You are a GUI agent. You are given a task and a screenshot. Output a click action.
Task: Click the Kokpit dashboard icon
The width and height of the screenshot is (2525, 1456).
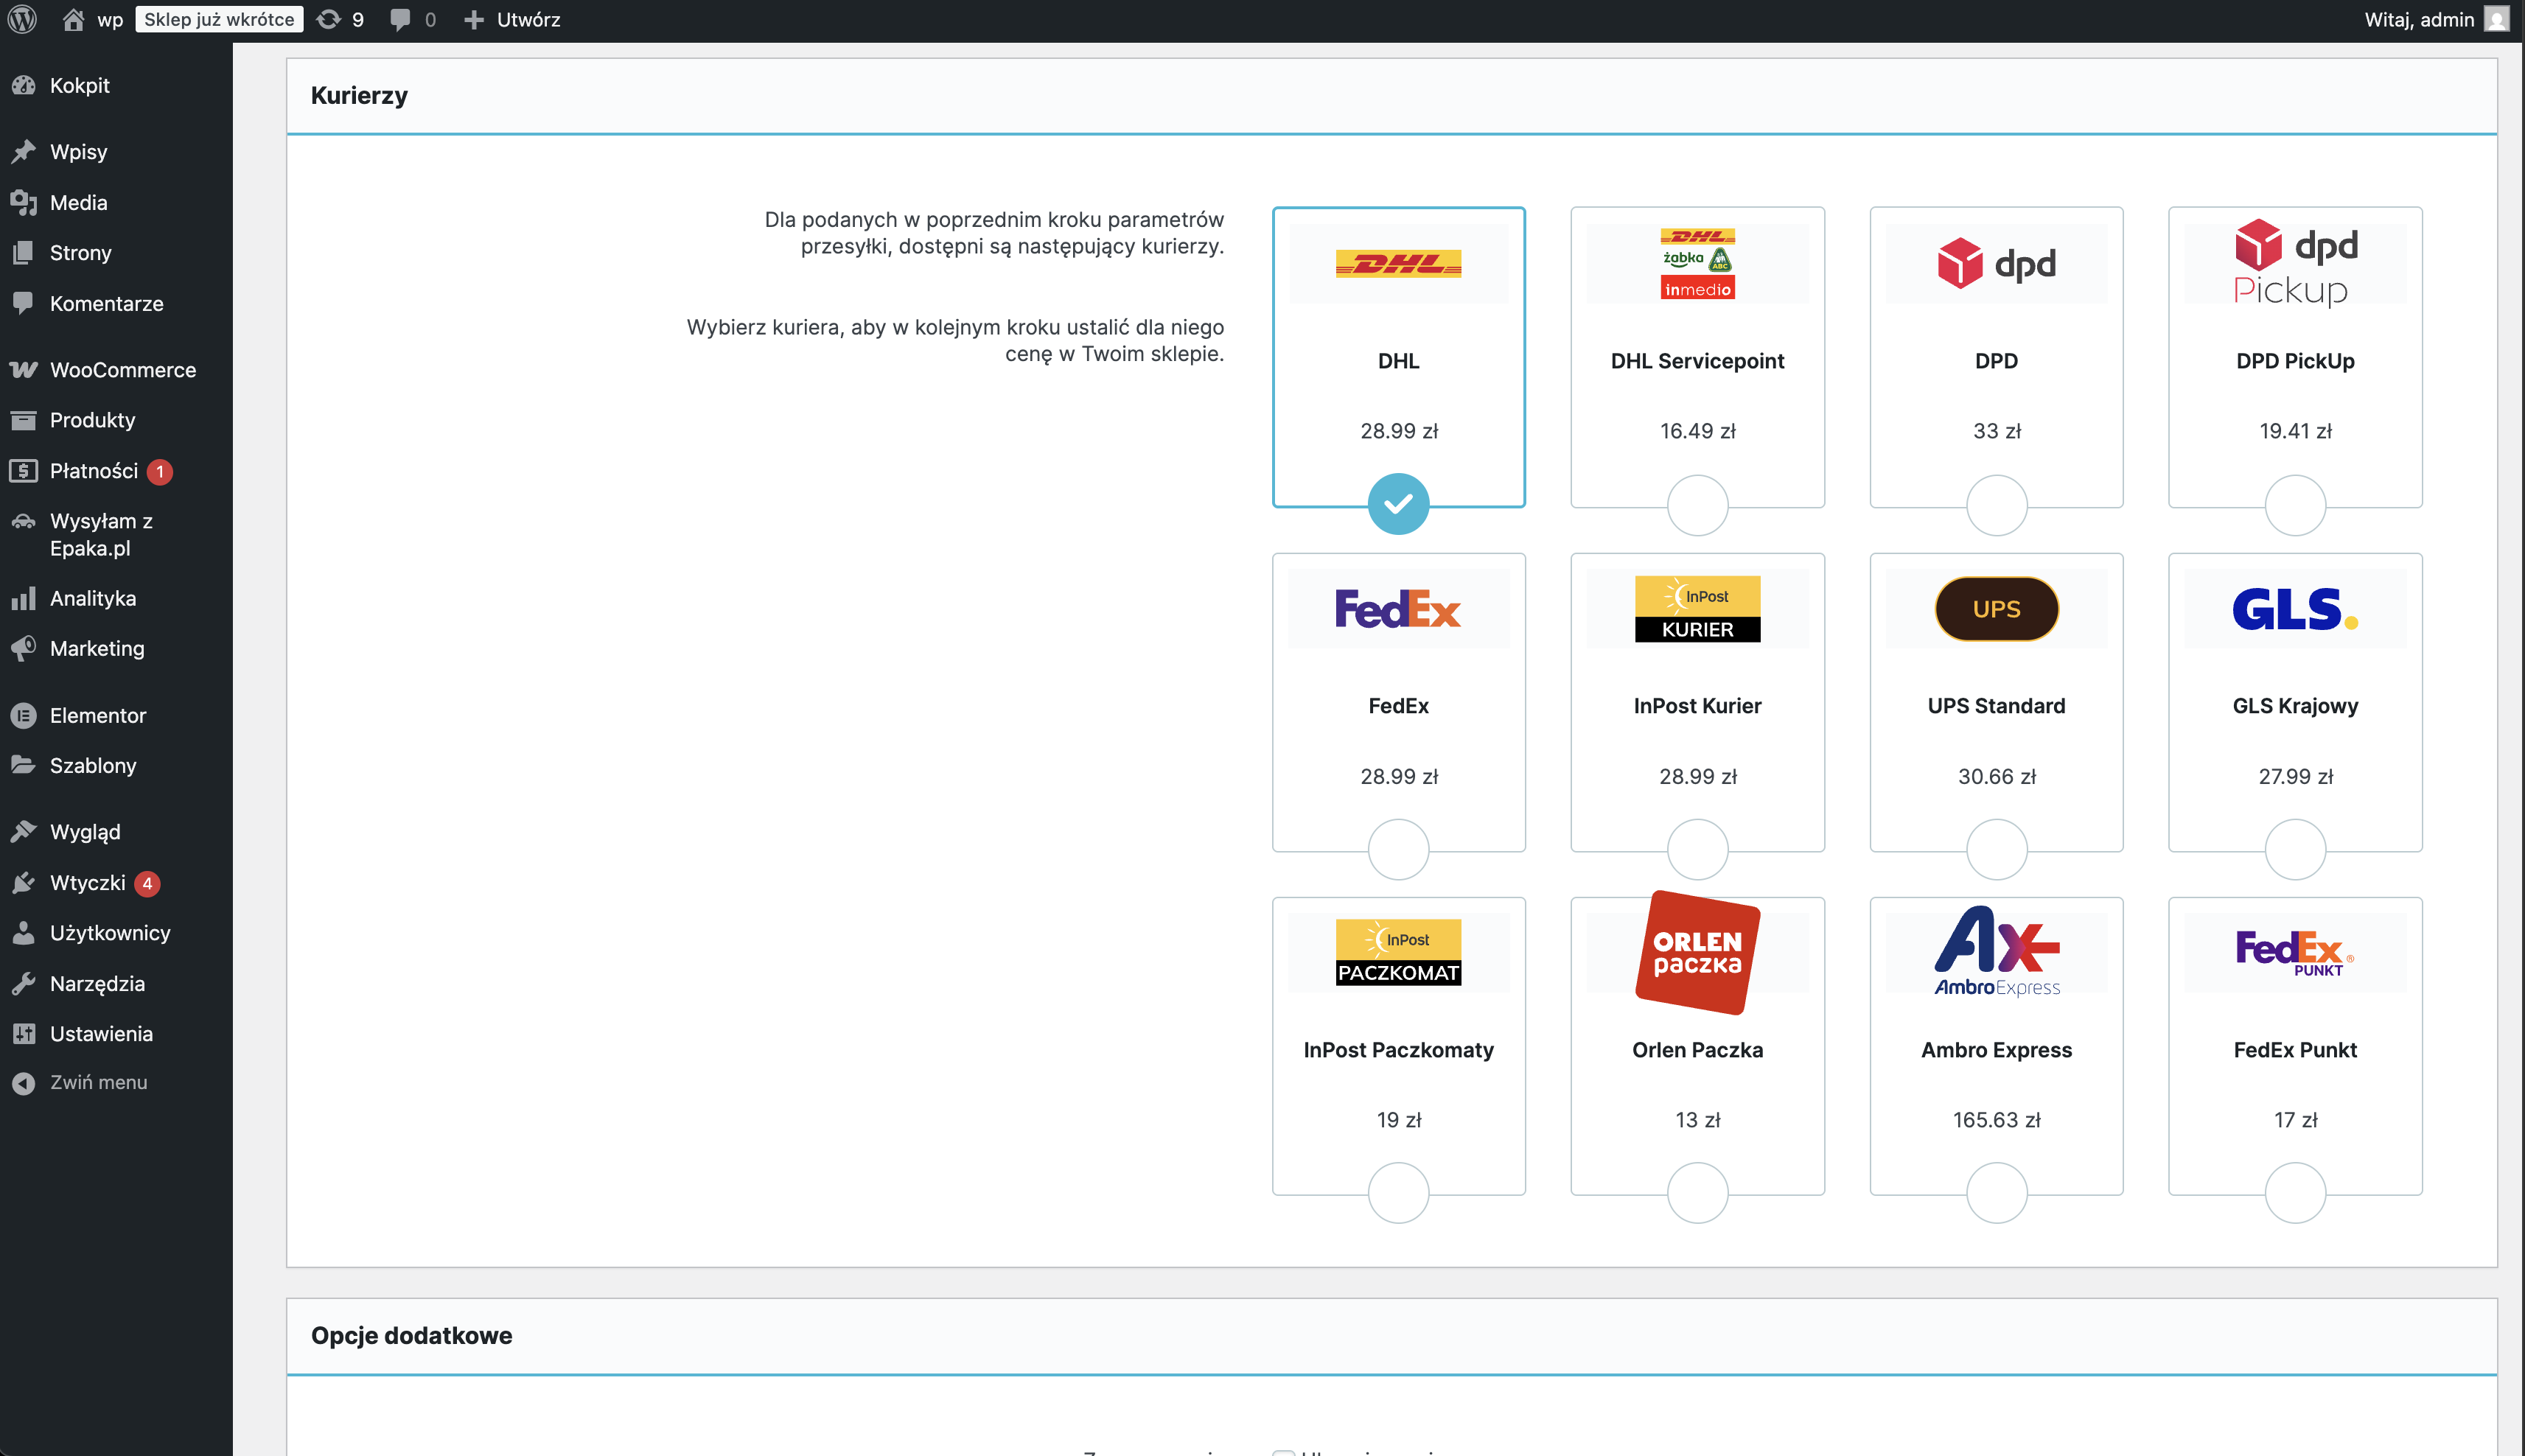click(23, 85)
